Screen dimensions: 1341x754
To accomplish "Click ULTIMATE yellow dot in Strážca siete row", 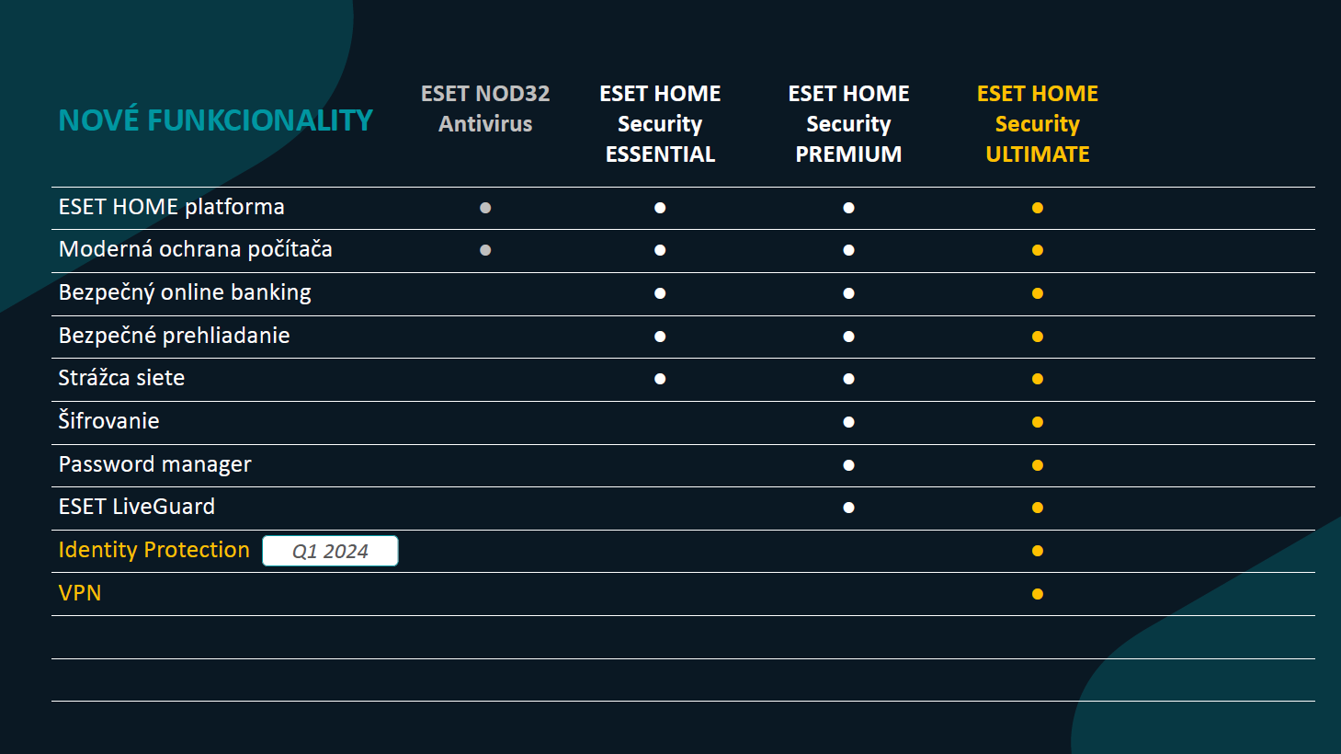I will pyautogui.click(x=1038, y=379).
